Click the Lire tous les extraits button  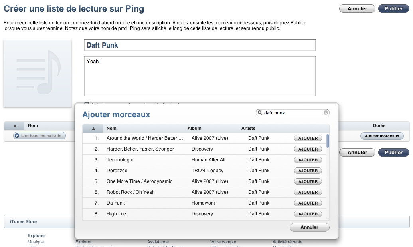click(x=40, y=135)
